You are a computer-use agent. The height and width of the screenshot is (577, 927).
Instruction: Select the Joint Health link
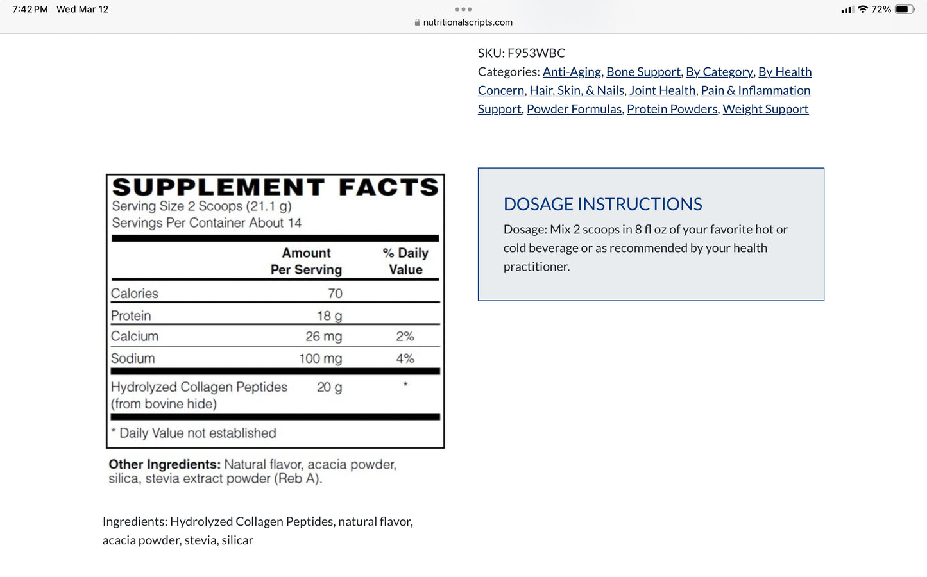coord(662,90)
